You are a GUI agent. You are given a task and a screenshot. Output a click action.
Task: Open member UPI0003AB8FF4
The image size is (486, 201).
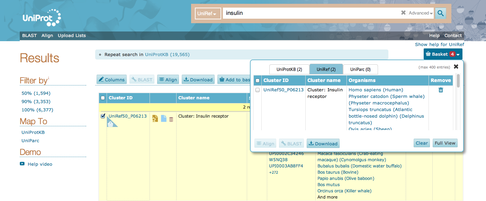[286, 166]
